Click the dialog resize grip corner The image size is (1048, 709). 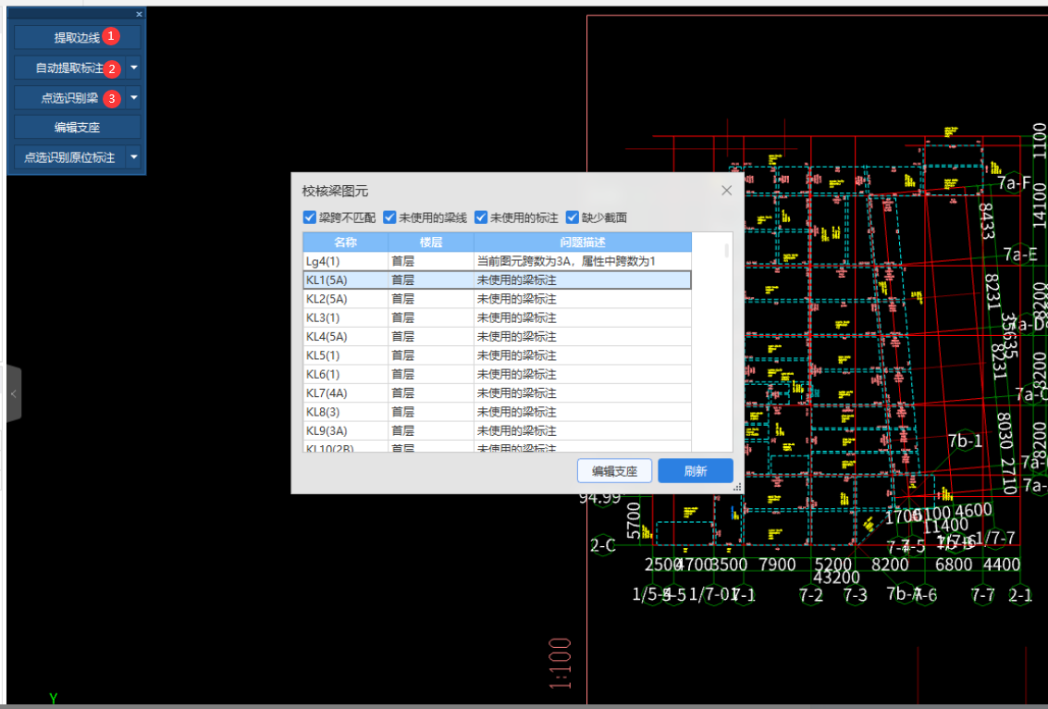point(738,488)
